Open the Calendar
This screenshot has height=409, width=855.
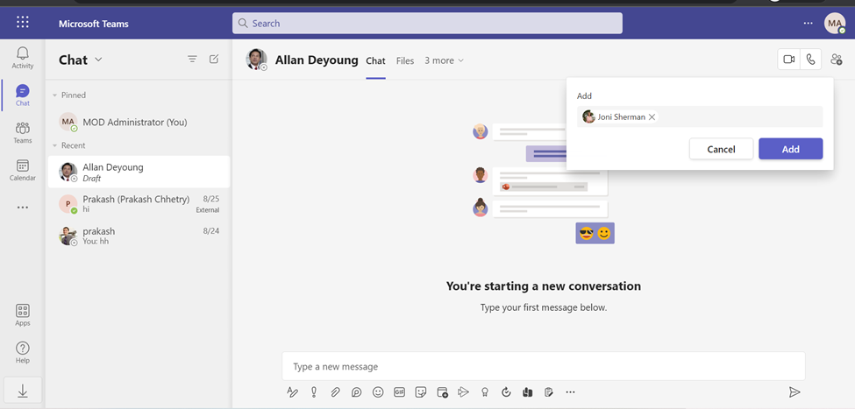(22, 170)
